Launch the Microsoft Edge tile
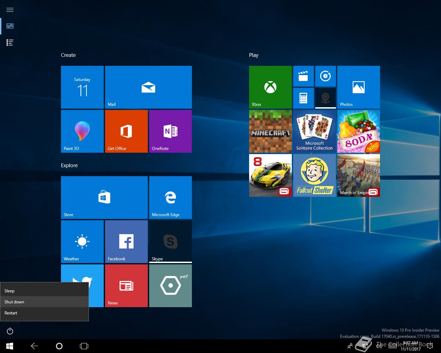 coord(171,198)
